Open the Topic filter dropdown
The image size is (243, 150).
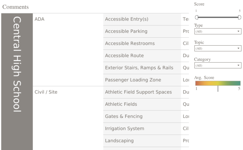[x=218, y=49]
